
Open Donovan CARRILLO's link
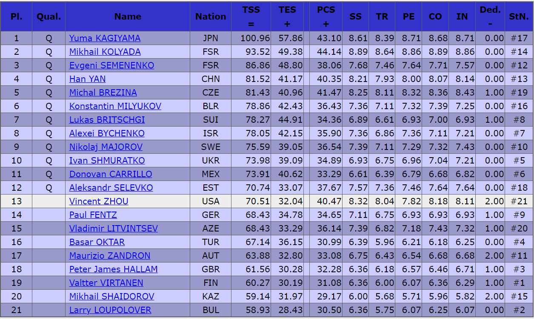pyautogui.click(x=111, y=174)
